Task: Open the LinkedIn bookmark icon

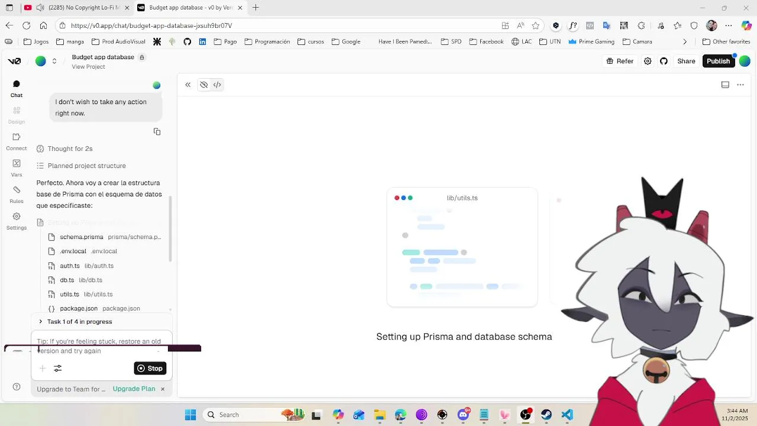Action: click(202, 42)
